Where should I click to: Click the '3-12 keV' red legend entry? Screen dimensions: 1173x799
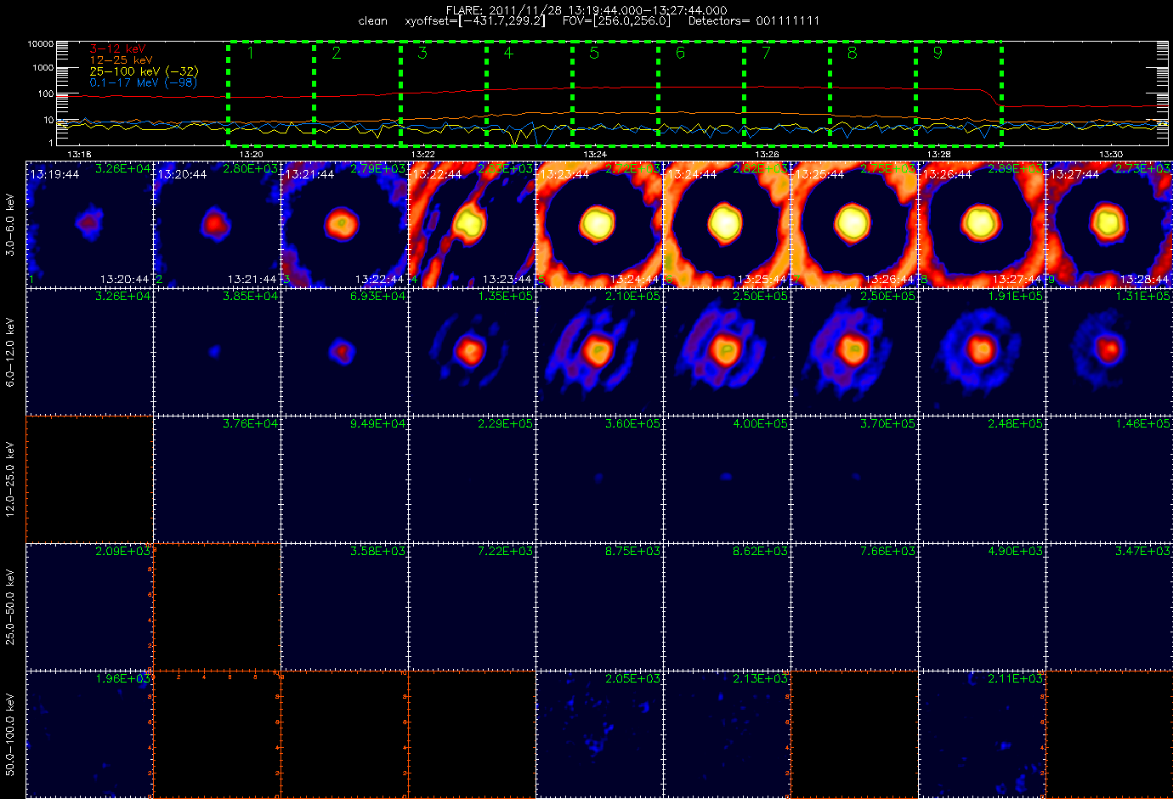coord(117,49)
